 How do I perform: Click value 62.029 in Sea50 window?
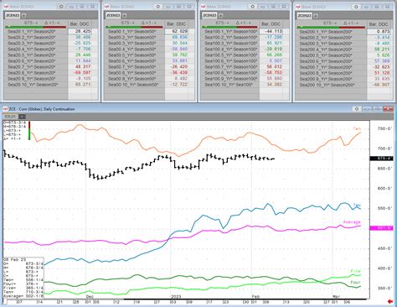pos(180,31)
